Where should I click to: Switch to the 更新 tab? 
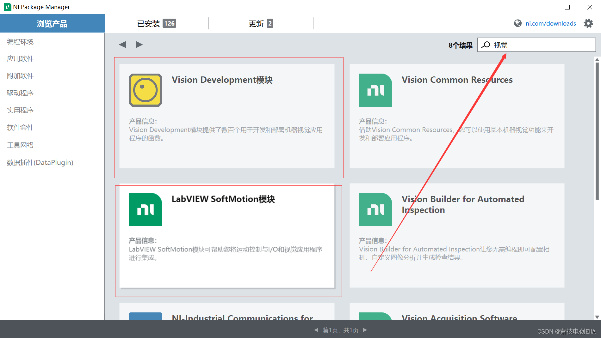[x=261, y=23]
